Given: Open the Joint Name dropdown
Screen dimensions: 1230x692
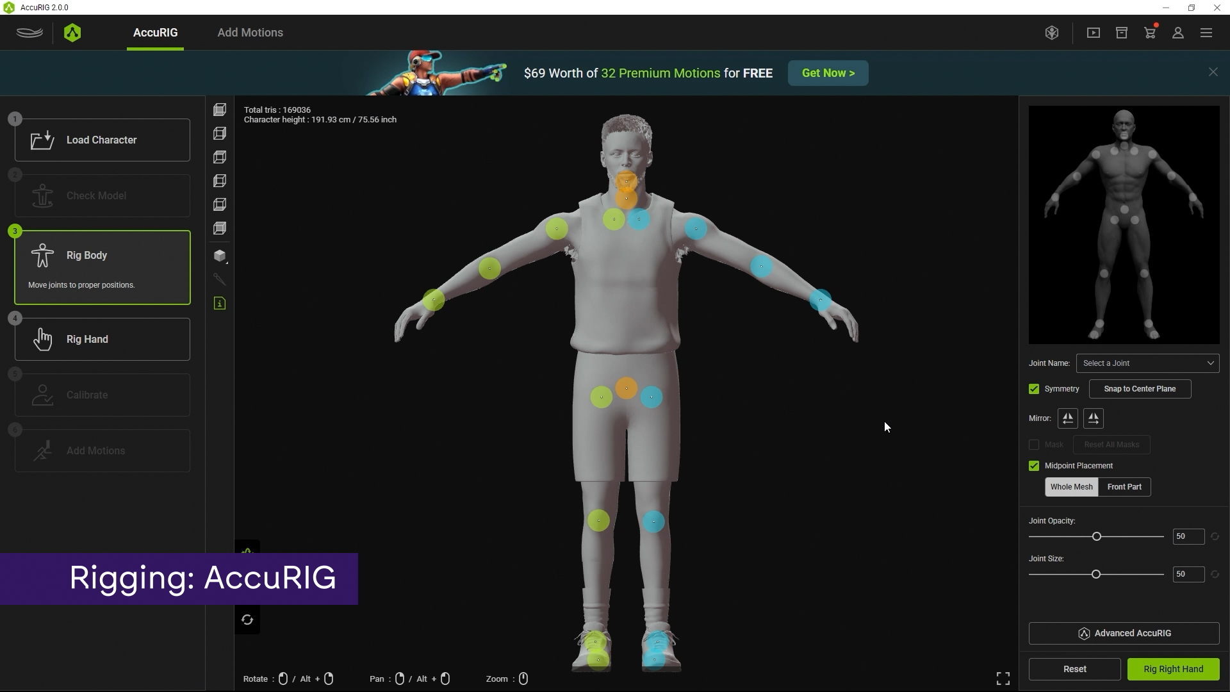Looking at the screenshot, I should (1147, 363).
